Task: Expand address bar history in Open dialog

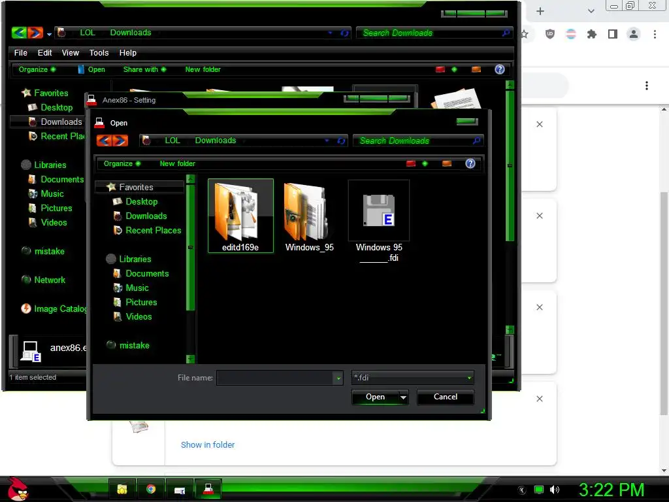Action: tap(327, 141)
